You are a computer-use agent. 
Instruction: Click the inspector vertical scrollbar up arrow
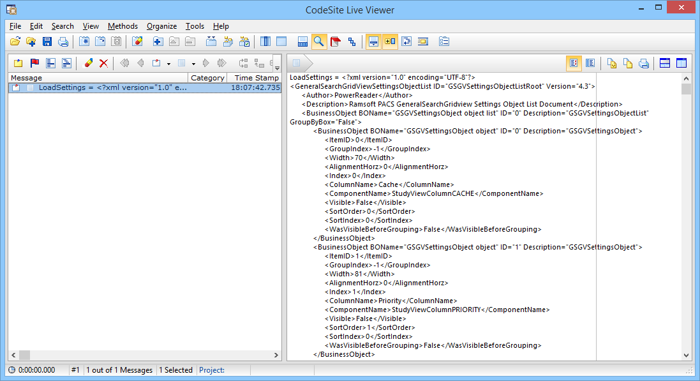pos(686,78)
